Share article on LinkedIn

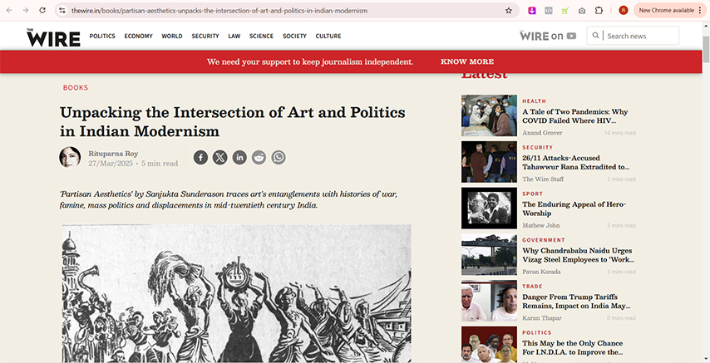[x=239, y=158]
